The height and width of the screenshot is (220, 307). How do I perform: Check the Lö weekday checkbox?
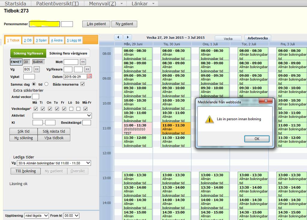tap(71, 109)
